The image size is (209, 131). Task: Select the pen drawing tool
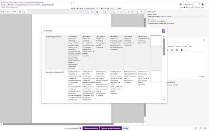pos(114,12)
